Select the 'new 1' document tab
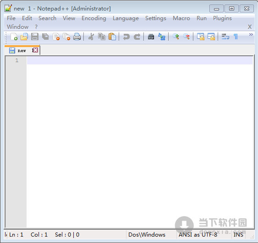 pos(22,50)
